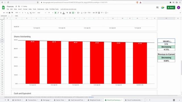Switch to the Weighted Grade sheet

point(95,100)
